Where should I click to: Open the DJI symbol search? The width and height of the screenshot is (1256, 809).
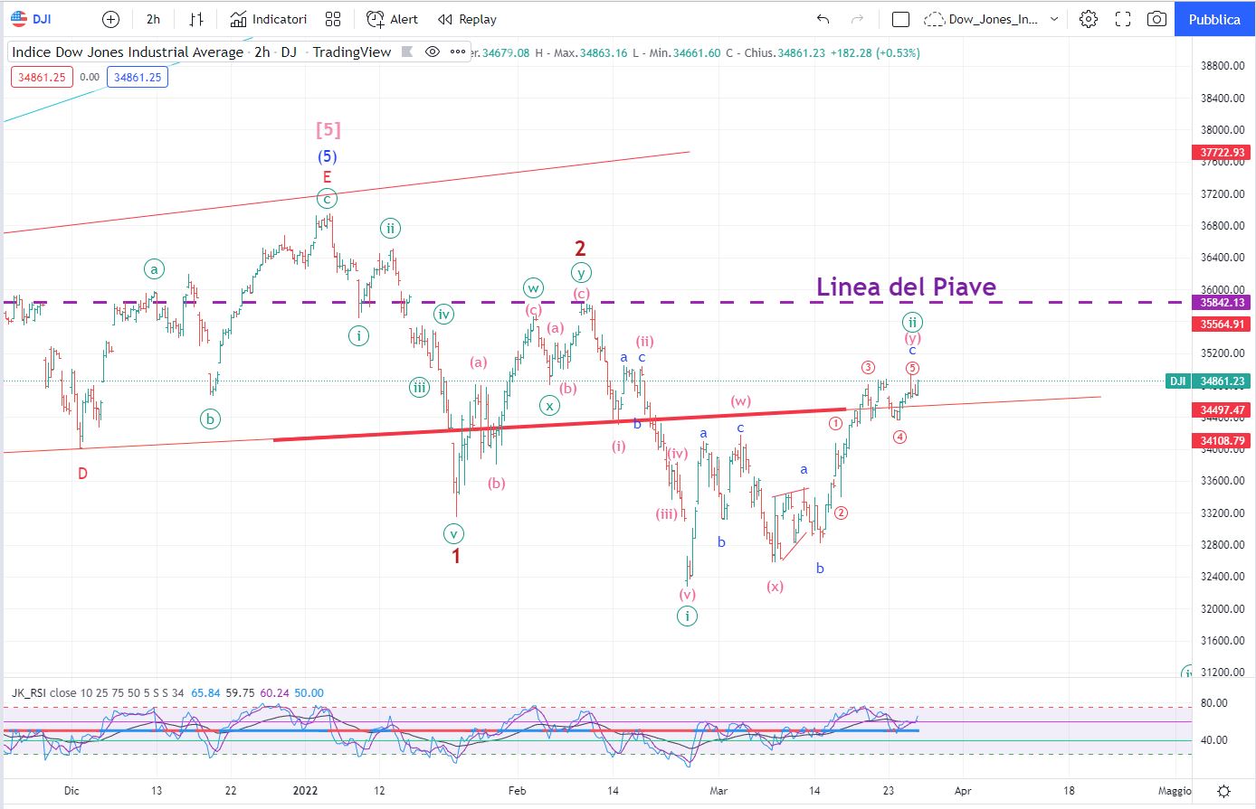[x=31, y=19]
